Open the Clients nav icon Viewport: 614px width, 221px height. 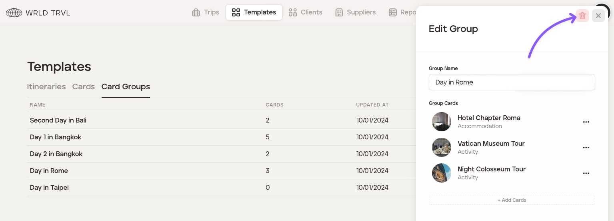[293, 12]
